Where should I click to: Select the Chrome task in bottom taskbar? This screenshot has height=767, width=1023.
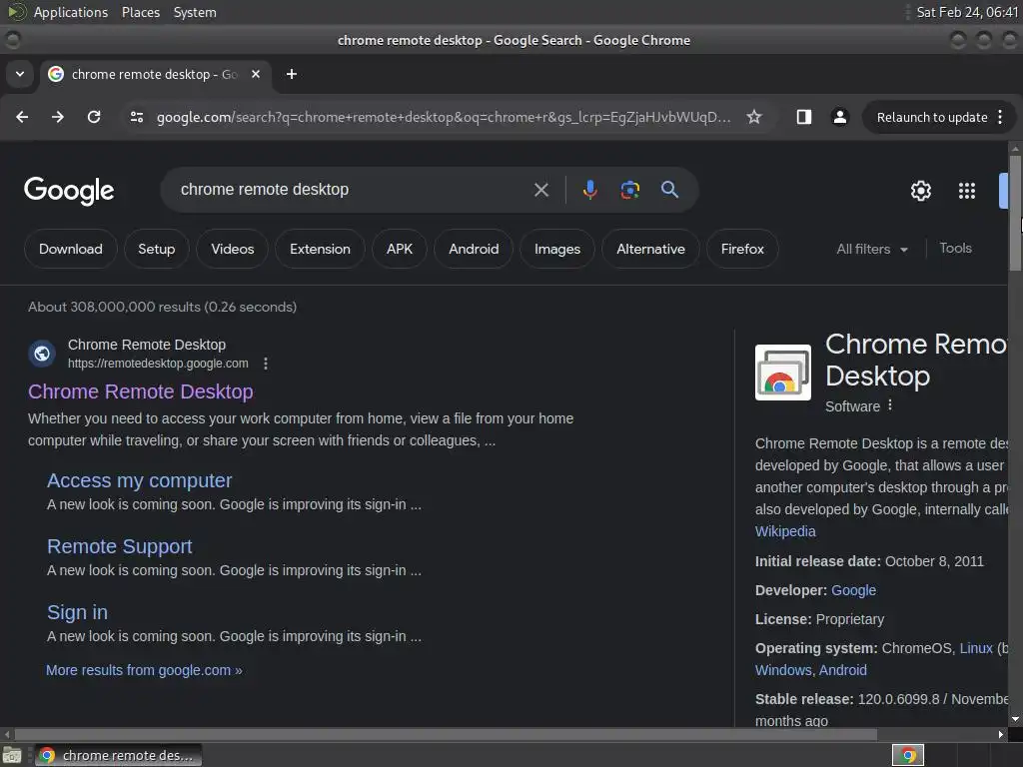tap(118, 755)
